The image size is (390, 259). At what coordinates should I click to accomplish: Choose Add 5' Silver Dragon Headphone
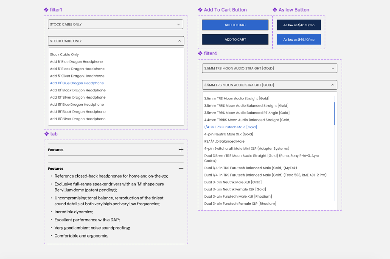tap(77, 76)
